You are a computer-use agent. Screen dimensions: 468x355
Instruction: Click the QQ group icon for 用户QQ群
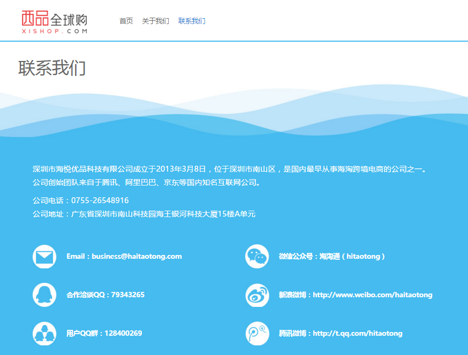[44, 333]
